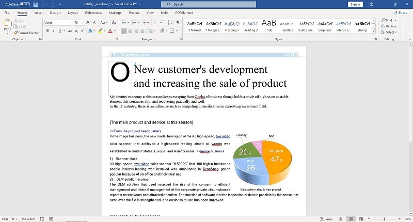The image size is (413, 222).
Task: Increase font size with grow icon
Action: (88, 22)
